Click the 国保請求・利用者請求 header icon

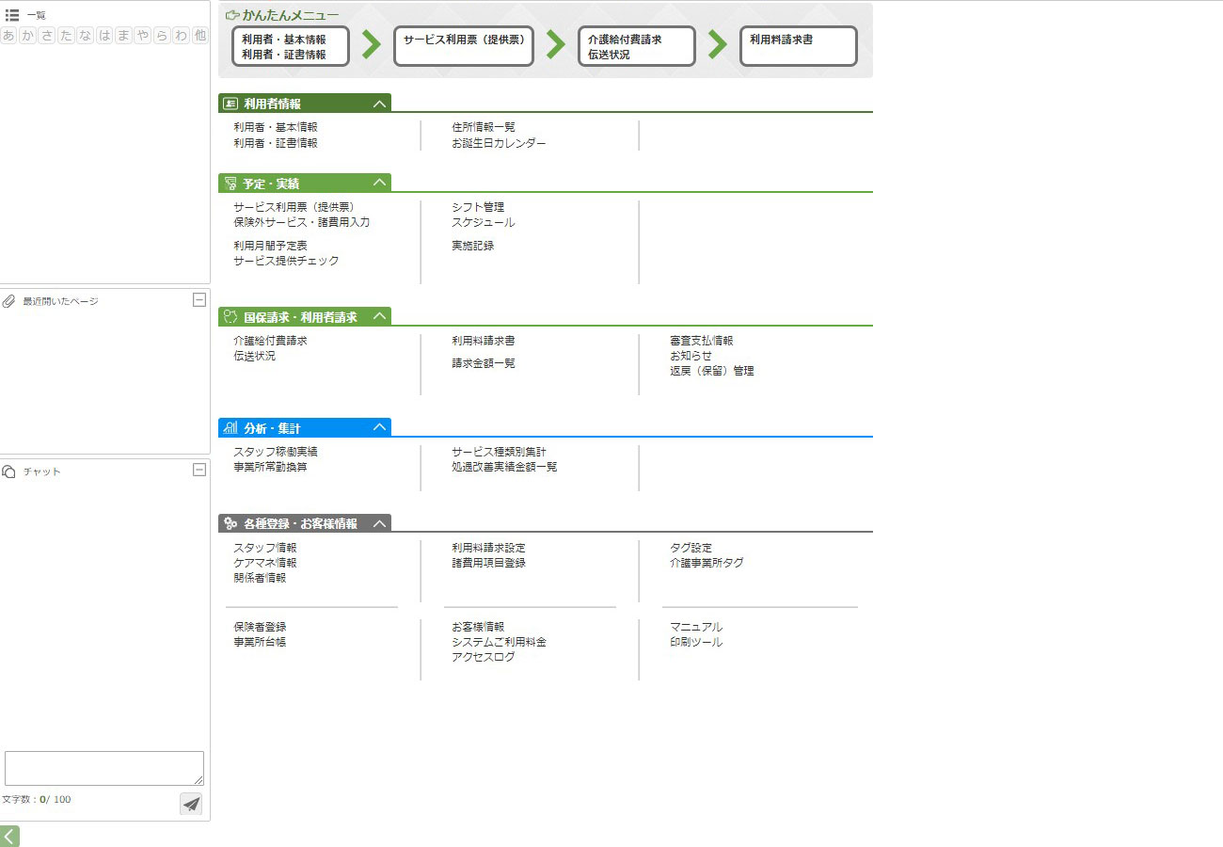tap(230, 317)
